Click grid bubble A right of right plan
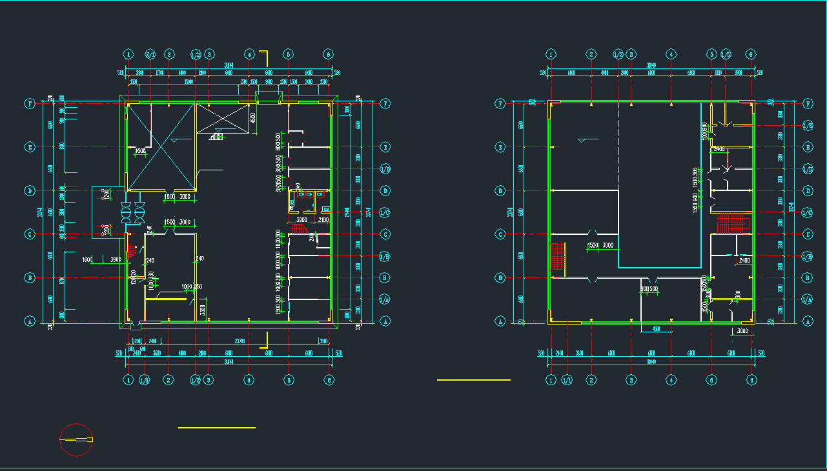The height and width of the screenshot is (471, 827). [x=808, y=321]
